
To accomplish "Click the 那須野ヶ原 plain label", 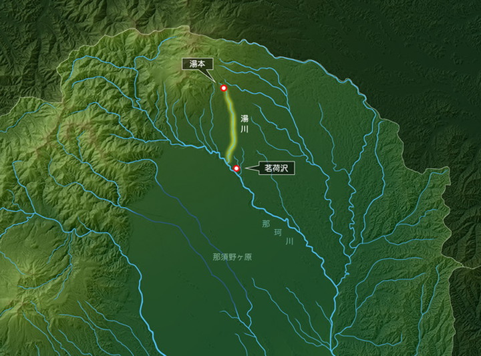I will pyautogui.click(x=232, y=257).
